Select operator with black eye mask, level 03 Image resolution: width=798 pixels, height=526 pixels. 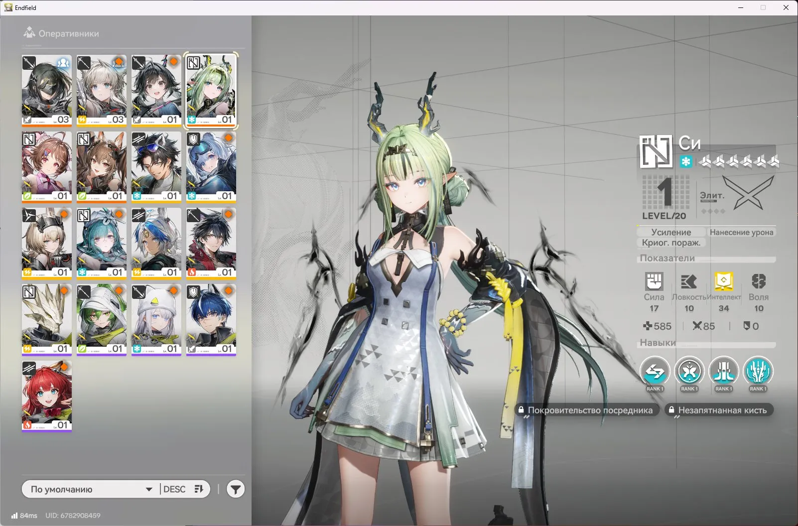47,91
